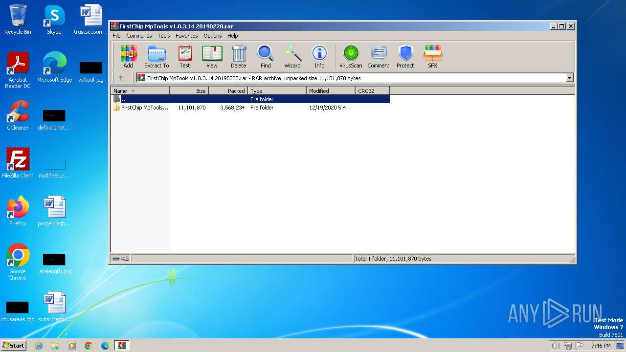Open Firefox desktop shortcut
This screenshot has height=352, width=626.
coord(18,211)
